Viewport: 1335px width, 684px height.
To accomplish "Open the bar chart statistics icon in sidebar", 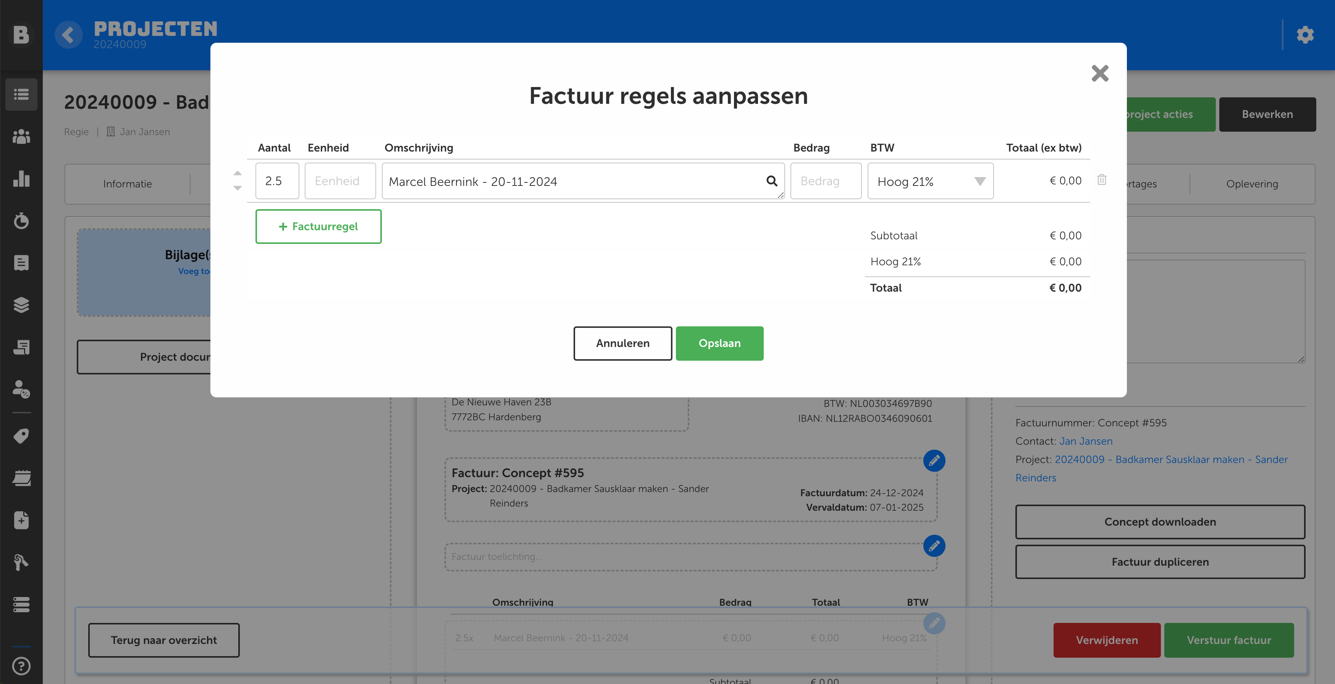I will [21, 179].
